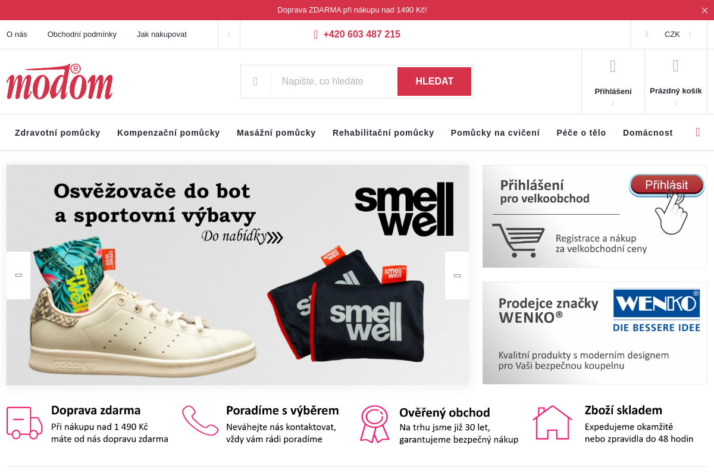Click the house icon next to Zboží skladem
This screenshot has width=714, height=476.
552,422
